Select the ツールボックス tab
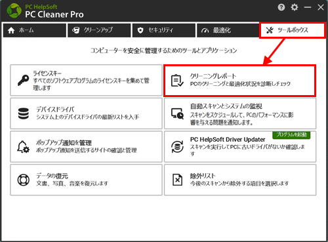Viewport: 328px width, 242px height. pyautogui.click(x=293, y=30)
